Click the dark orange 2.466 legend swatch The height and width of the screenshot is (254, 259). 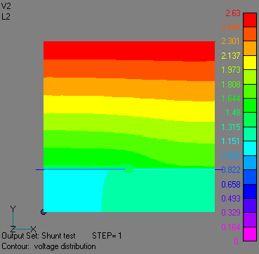coord(250,34)
